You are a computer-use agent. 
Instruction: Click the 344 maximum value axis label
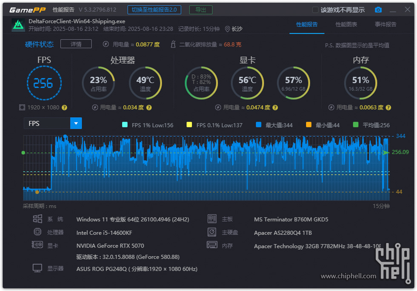(x=400, y=136)
